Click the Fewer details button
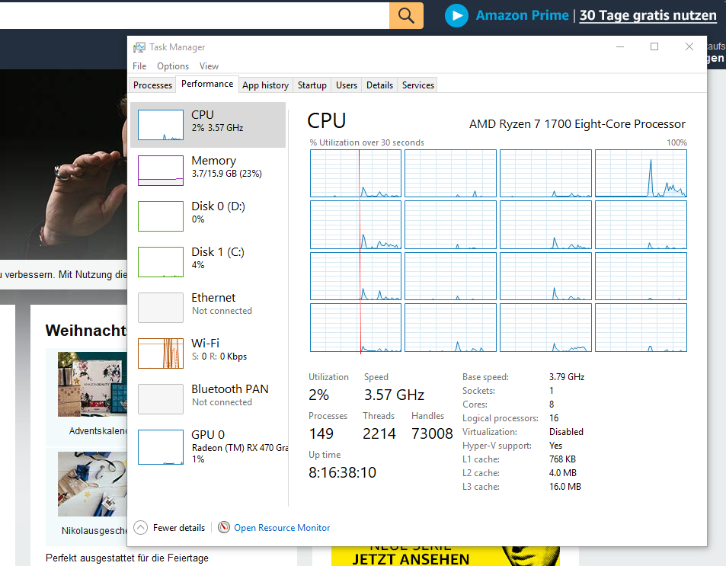The height and width of the screenshot is (566, 726). (169, 528)
